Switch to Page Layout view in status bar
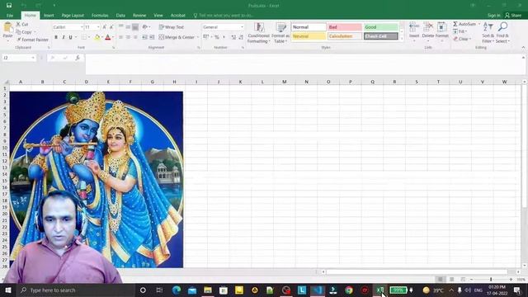 [x=451, y=280]
